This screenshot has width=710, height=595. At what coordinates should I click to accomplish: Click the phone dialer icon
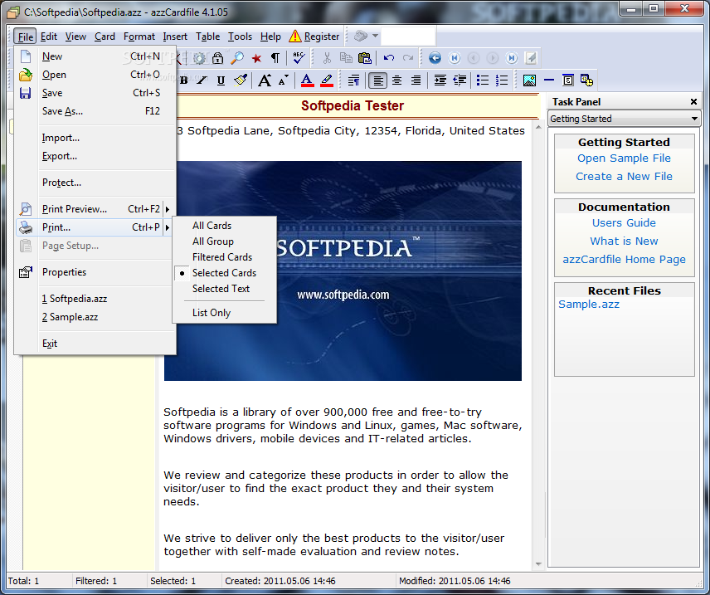point(361,36)
